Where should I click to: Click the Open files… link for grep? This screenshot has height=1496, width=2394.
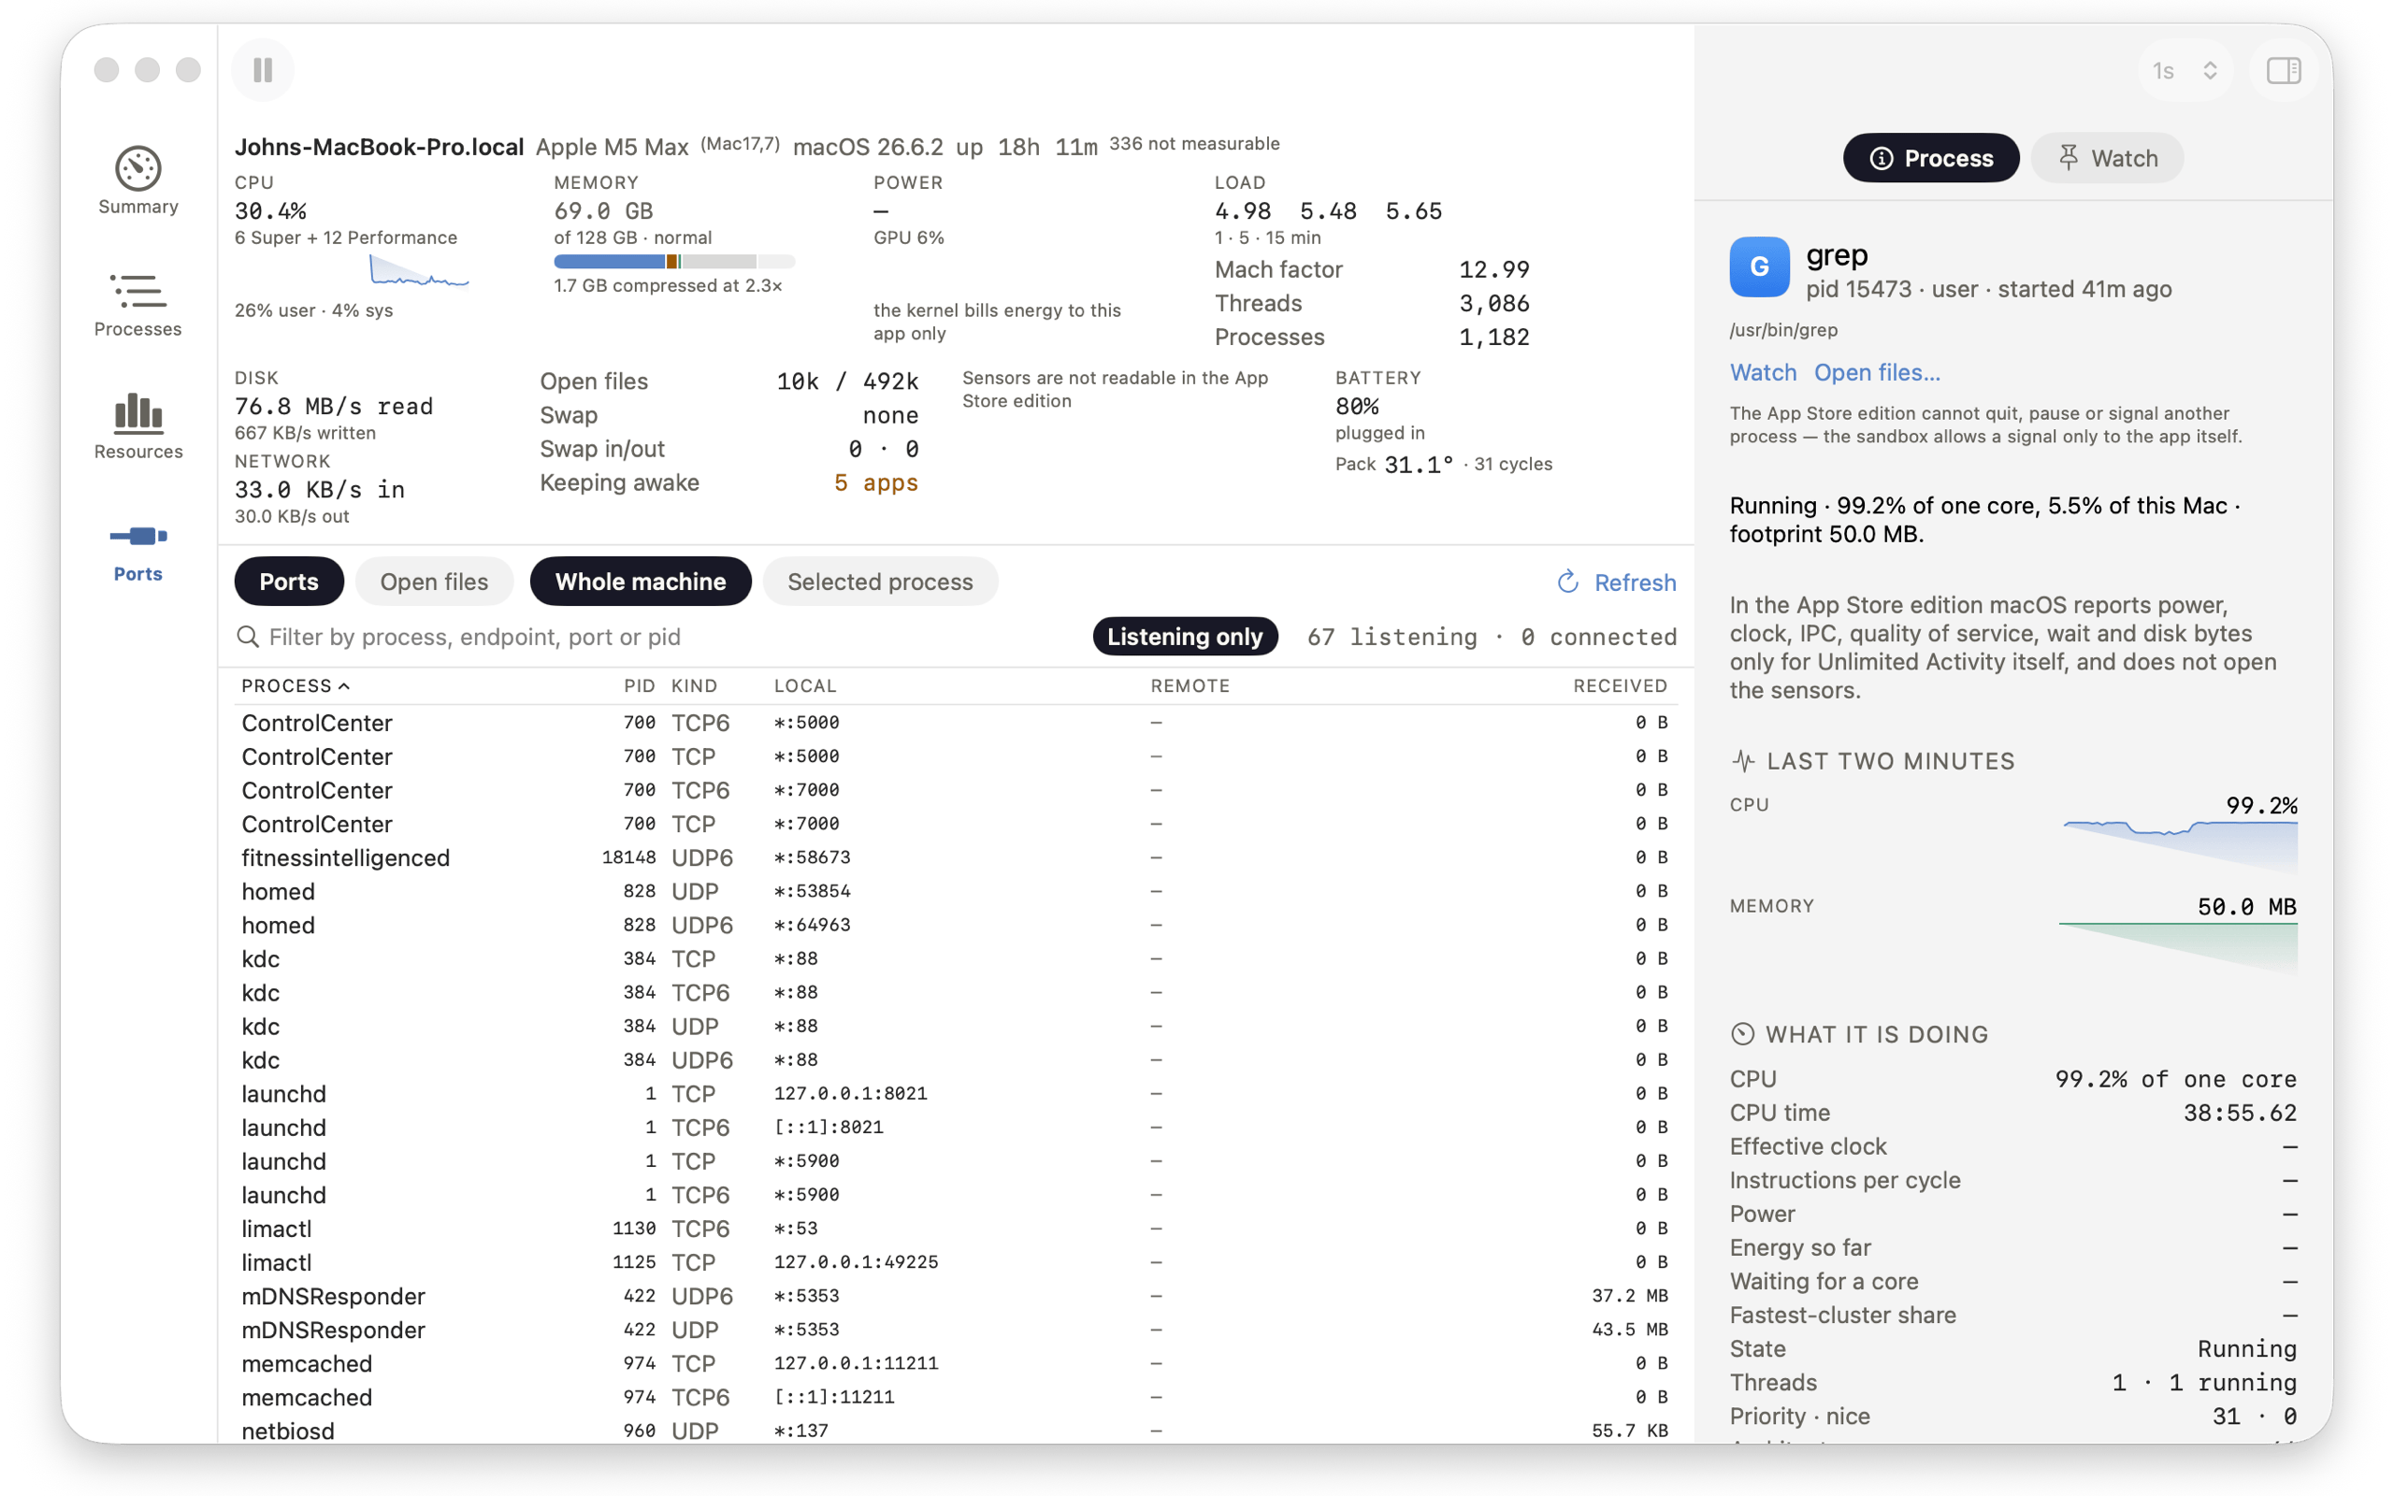(x=1877, y=372)
